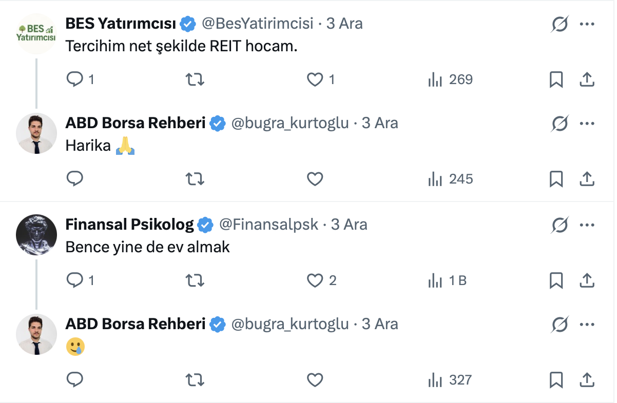Image resolution: width=617 pixels, height=403 pixels.
Task: Open more options for BES Yatırımcısı tweet
Action: click(587, 24)
